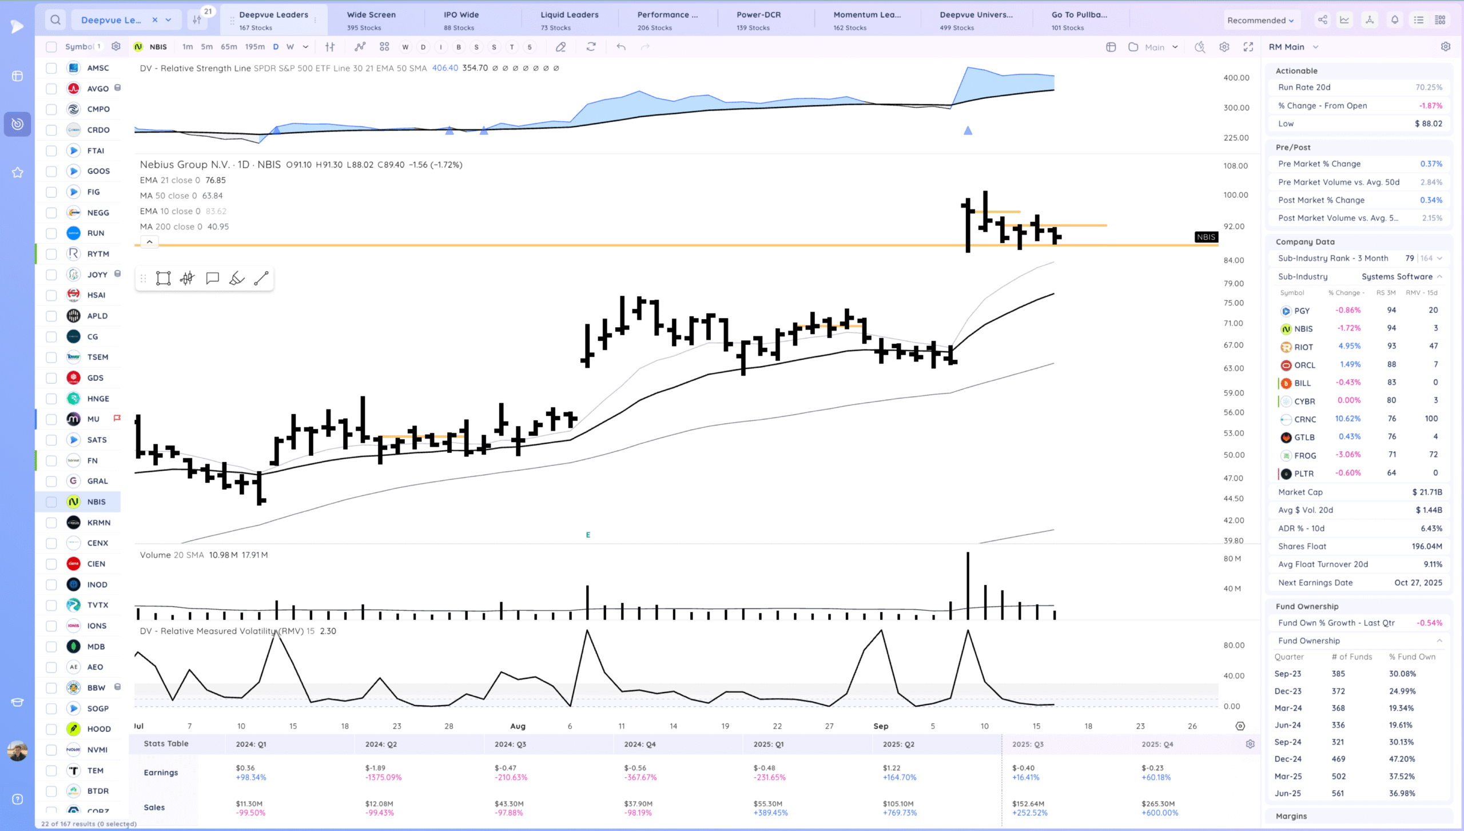The image size is (1464, 831).
Task: Open the search magnifier in the top bar
Action: pos(55,20)
